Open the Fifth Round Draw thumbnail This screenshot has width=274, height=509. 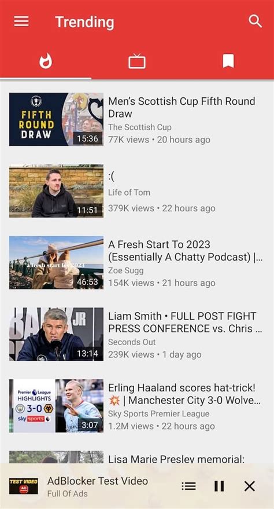(x=56, y=119)
